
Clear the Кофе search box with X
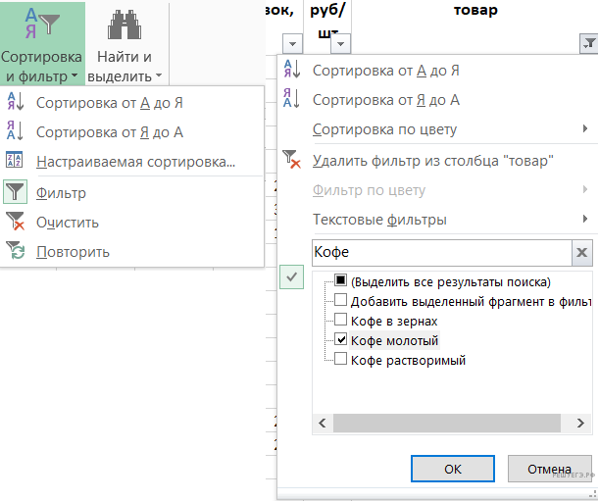[x=582, y=252]
